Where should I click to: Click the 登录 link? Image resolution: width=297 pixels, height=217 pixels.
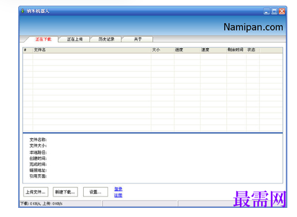click(118, 189)
